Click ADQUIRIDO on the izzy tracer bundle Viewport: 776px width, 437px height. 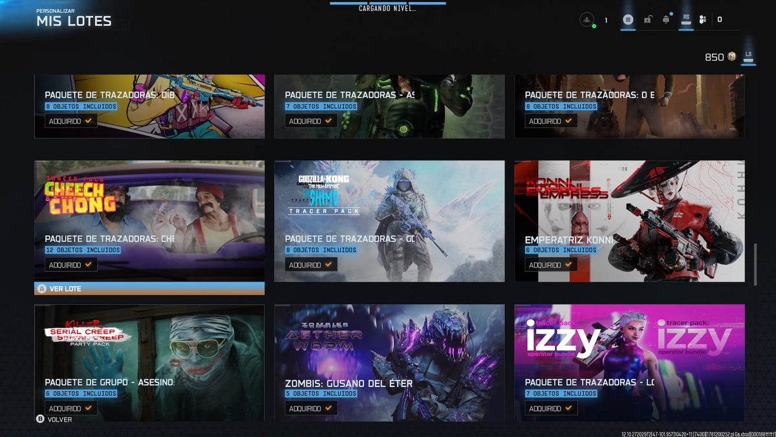coord(551,409)
